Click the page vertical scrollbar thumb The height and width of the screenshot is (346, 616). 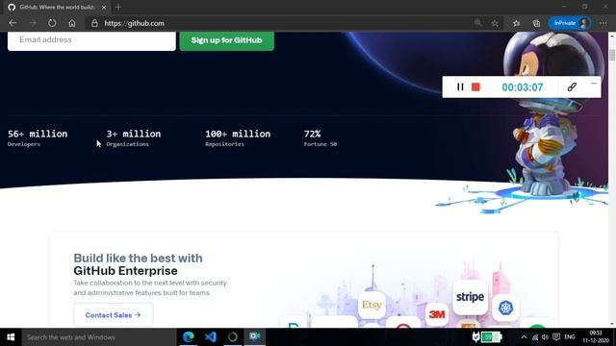612,55
